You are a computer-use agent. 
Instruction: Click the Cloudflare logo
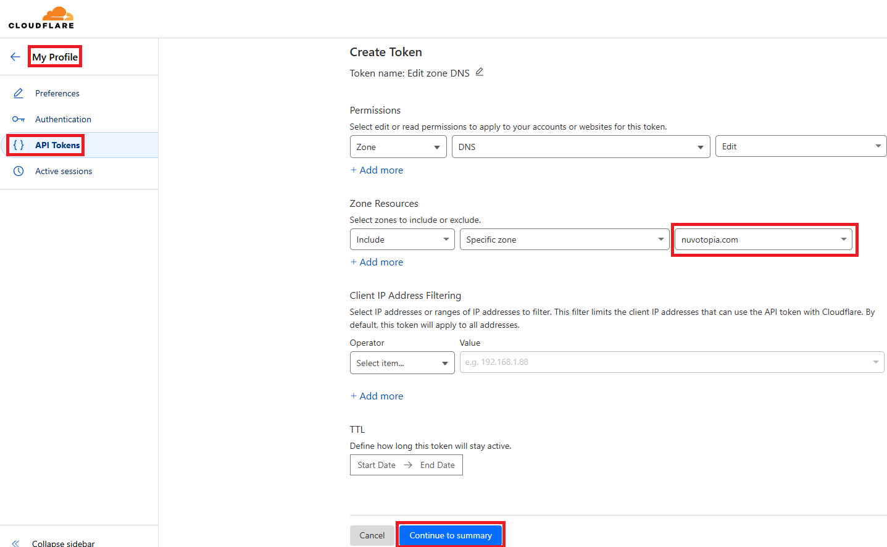[41, 18]
